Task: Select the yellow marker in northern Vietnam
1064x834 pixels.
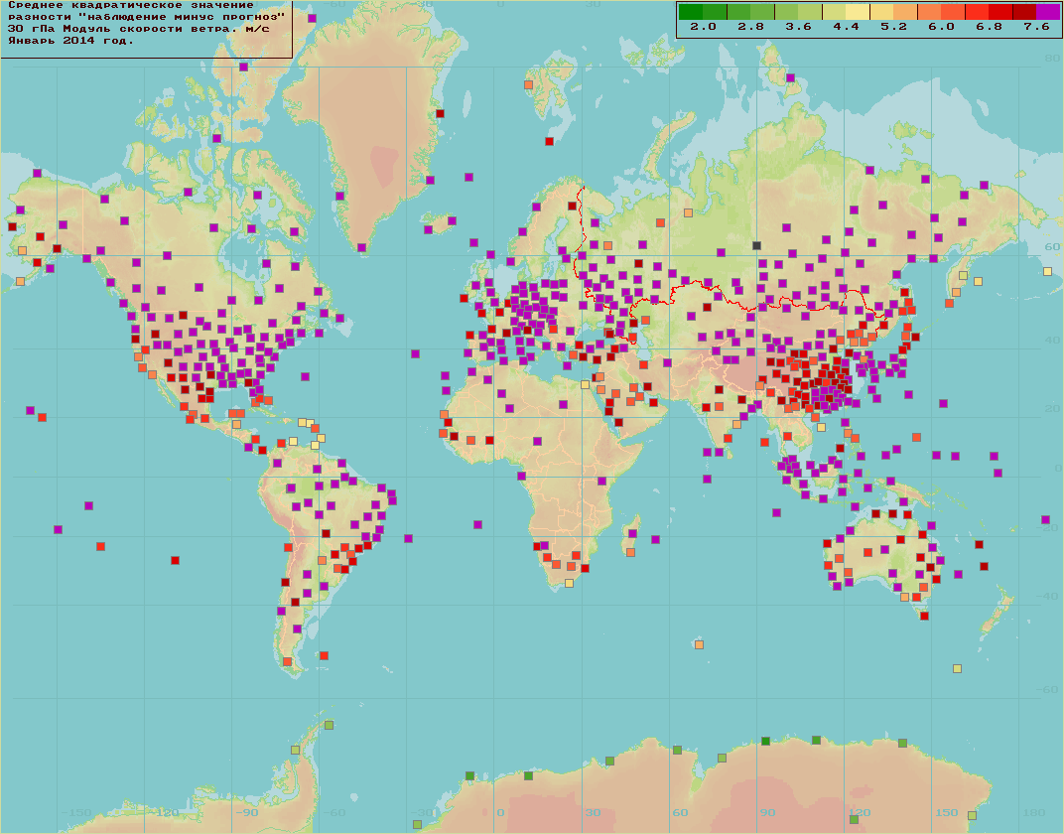Action: [821, 427]
